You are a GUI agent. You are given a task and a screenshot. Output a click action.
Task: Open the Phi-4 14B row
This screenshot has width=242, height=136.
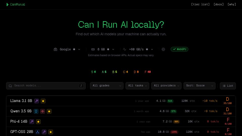(121, 122)
